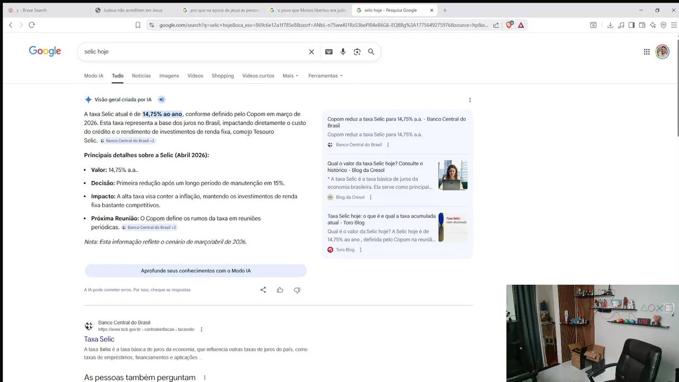Open the Toro Blog thumbnail image

point(453,228)
